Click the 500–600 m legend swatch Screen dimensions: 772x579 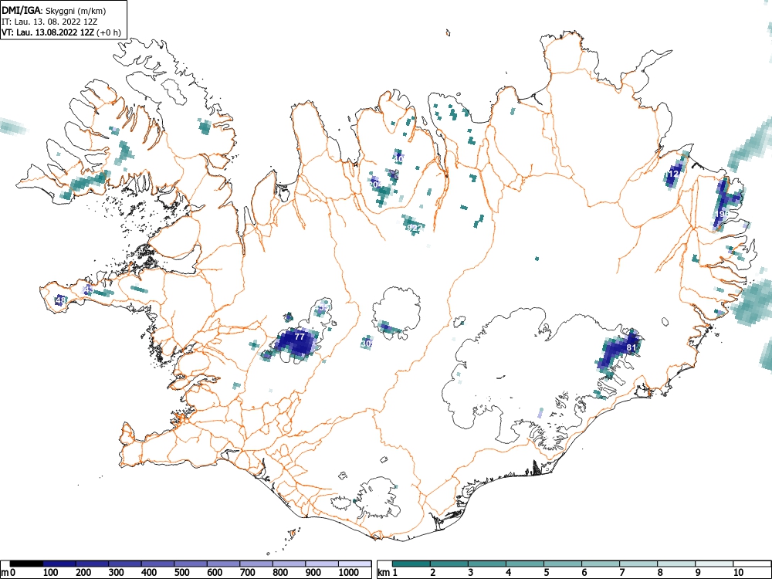191,564
